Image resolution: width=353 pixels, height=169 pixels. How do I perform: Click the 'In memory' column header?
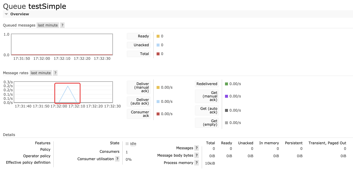coord(269,143)
